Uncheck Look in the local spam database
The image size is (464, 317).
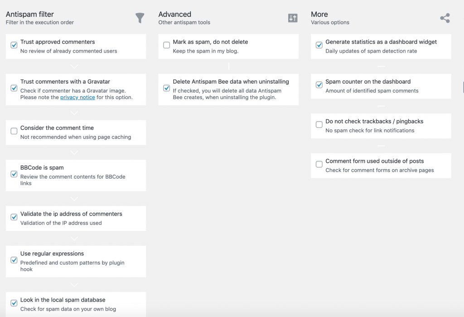(x=14, y=303)
